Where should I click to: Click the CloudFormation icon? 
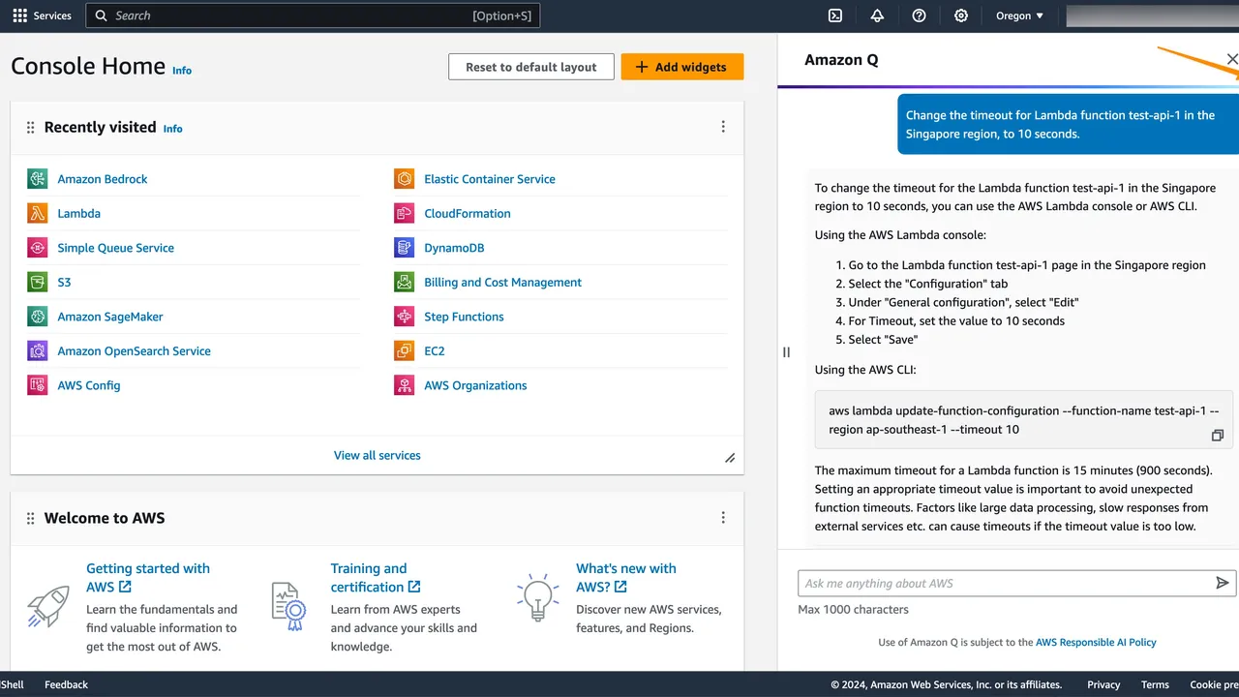(405, 213)
